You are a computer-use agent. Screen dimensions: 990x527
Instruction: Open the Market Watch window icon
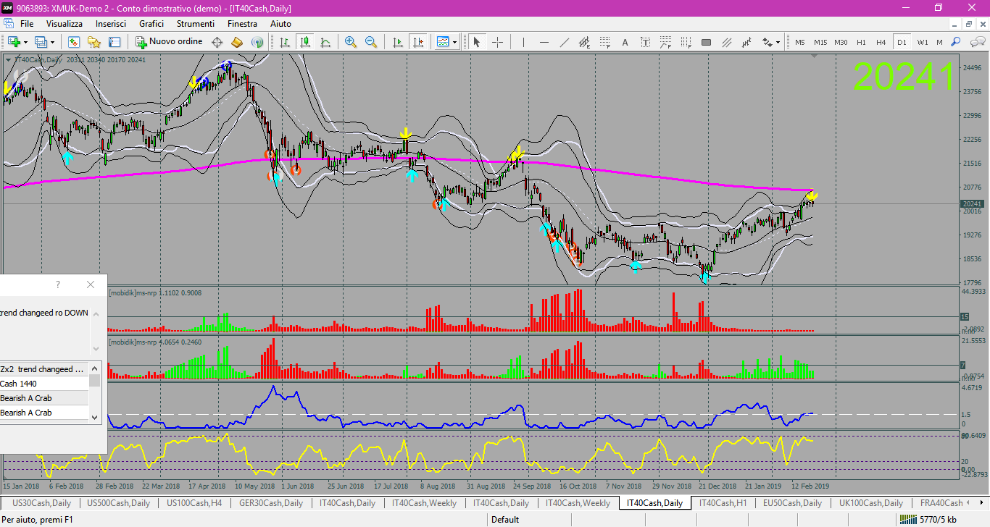pyautogui.click(x=74, y=42)
